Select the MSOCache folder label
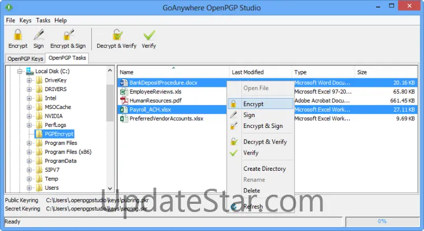424x231 pixels. (x=58, y=107)
